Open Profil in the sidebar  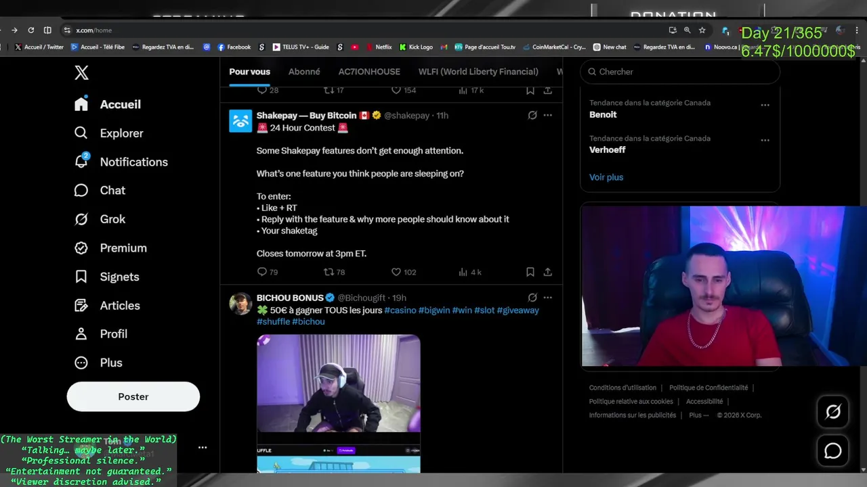click(x=101, y=333)
